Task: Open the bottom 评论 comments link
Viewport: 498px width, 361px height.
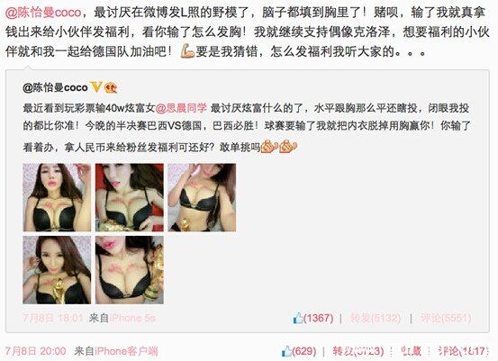Action: coord(464,351)
